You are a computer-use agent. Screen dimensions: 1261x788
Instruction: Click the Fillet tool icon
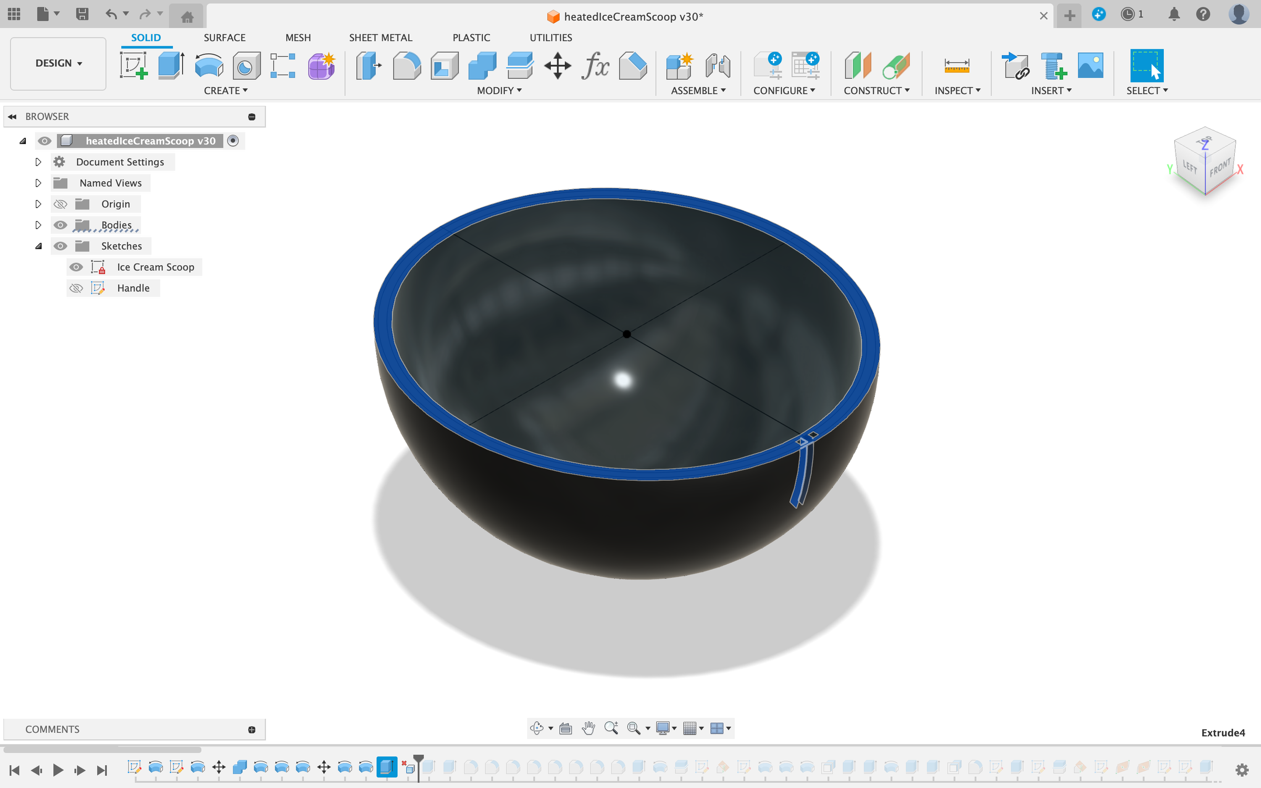tap(407, 66)
